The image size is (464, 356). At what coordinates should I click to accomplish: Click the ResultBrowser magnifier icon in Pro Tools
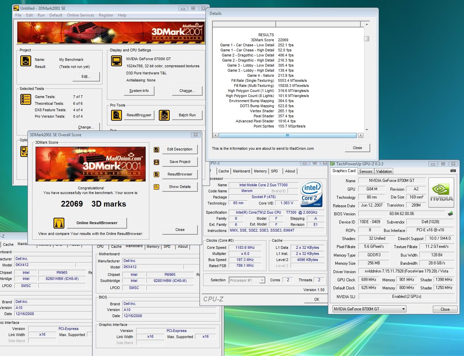pos(117,115)
